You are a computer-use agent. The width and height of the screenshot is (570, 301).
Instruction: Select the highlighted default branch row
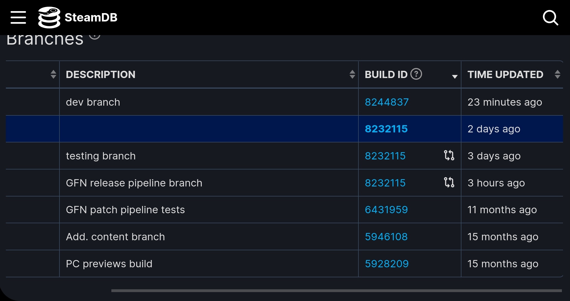point(285,129)
